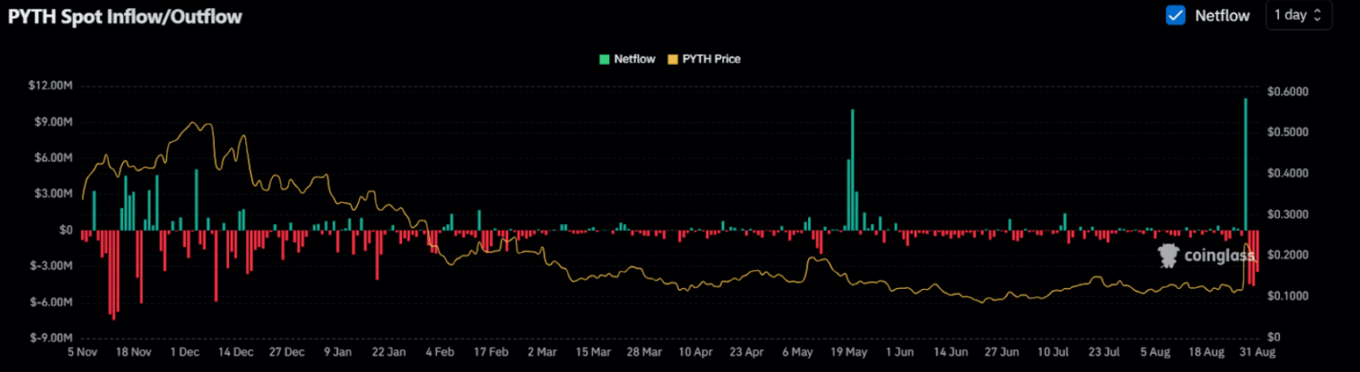Click the $0.5000 price axis label

1288,132
